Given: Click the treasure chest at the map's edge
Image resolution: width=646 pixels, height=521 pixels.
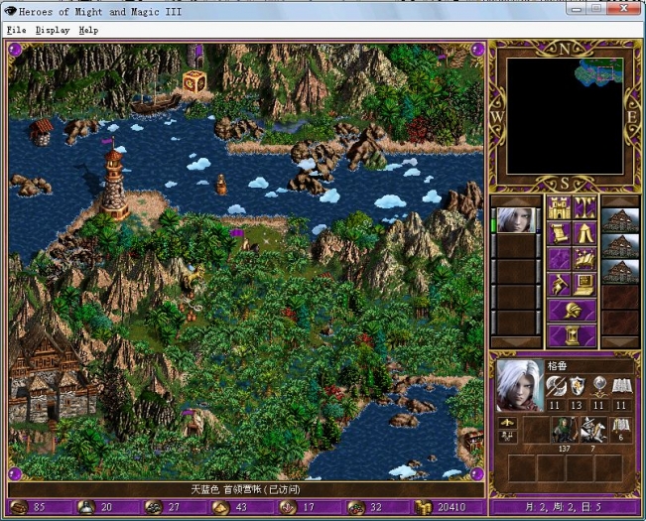Looking at the screenshot, I should coord(473,441).
